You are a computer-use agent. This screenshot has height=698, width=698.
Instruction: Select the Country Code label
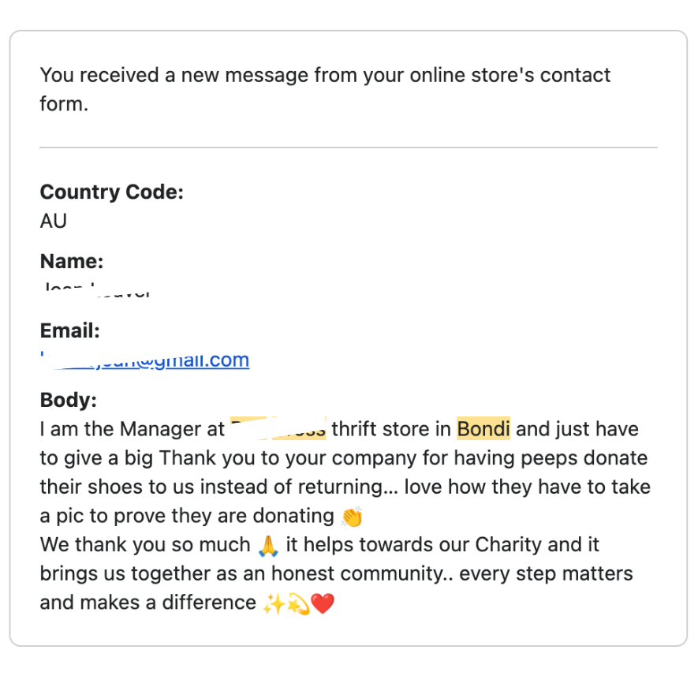click(112, 192)
